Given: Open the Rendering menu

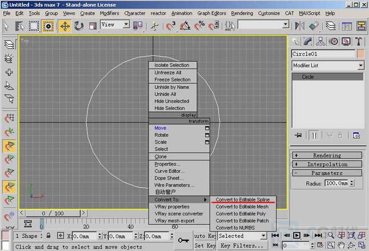Looking at the screenshot, I should point(242,13).
